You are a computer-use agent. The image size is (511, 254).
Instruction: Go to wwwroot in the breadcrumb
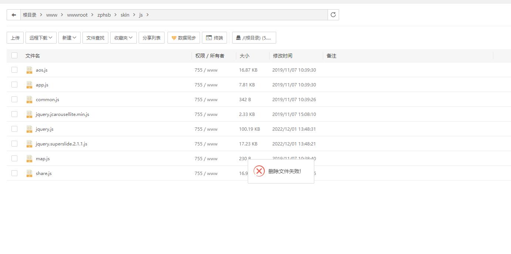77,15
